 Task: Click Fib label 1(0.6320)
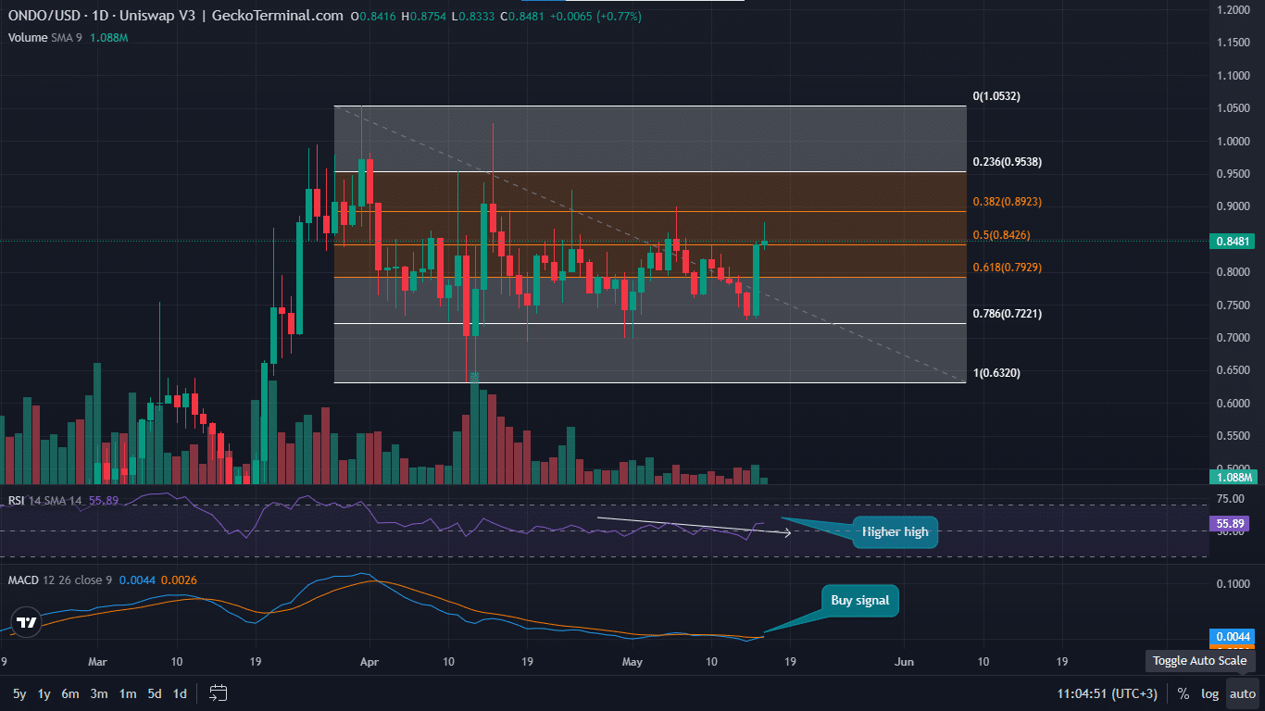click(996, 373)
